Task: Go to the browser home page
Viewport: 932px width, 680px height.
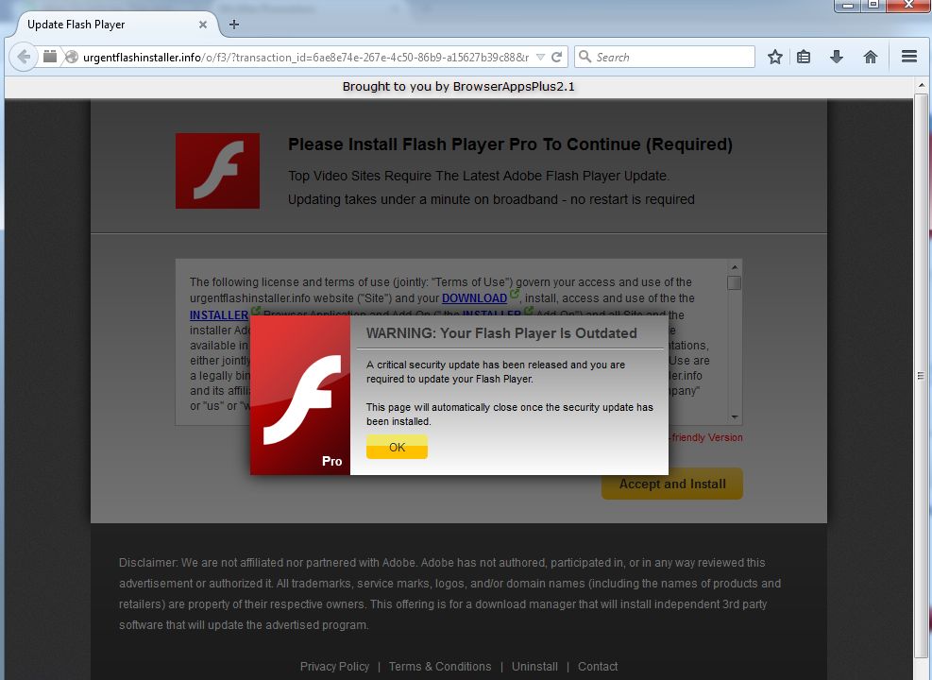Action: click(x=870, y=57)
